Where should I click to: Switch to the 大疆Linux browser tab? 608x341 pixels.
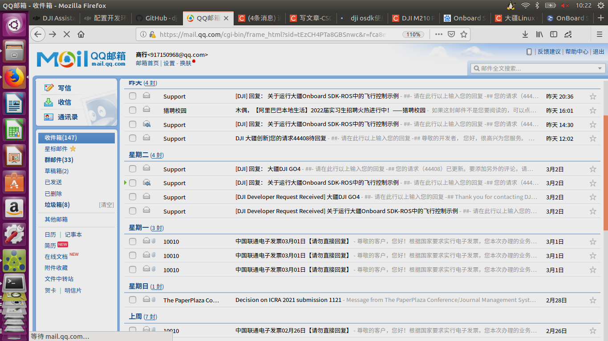516,18
